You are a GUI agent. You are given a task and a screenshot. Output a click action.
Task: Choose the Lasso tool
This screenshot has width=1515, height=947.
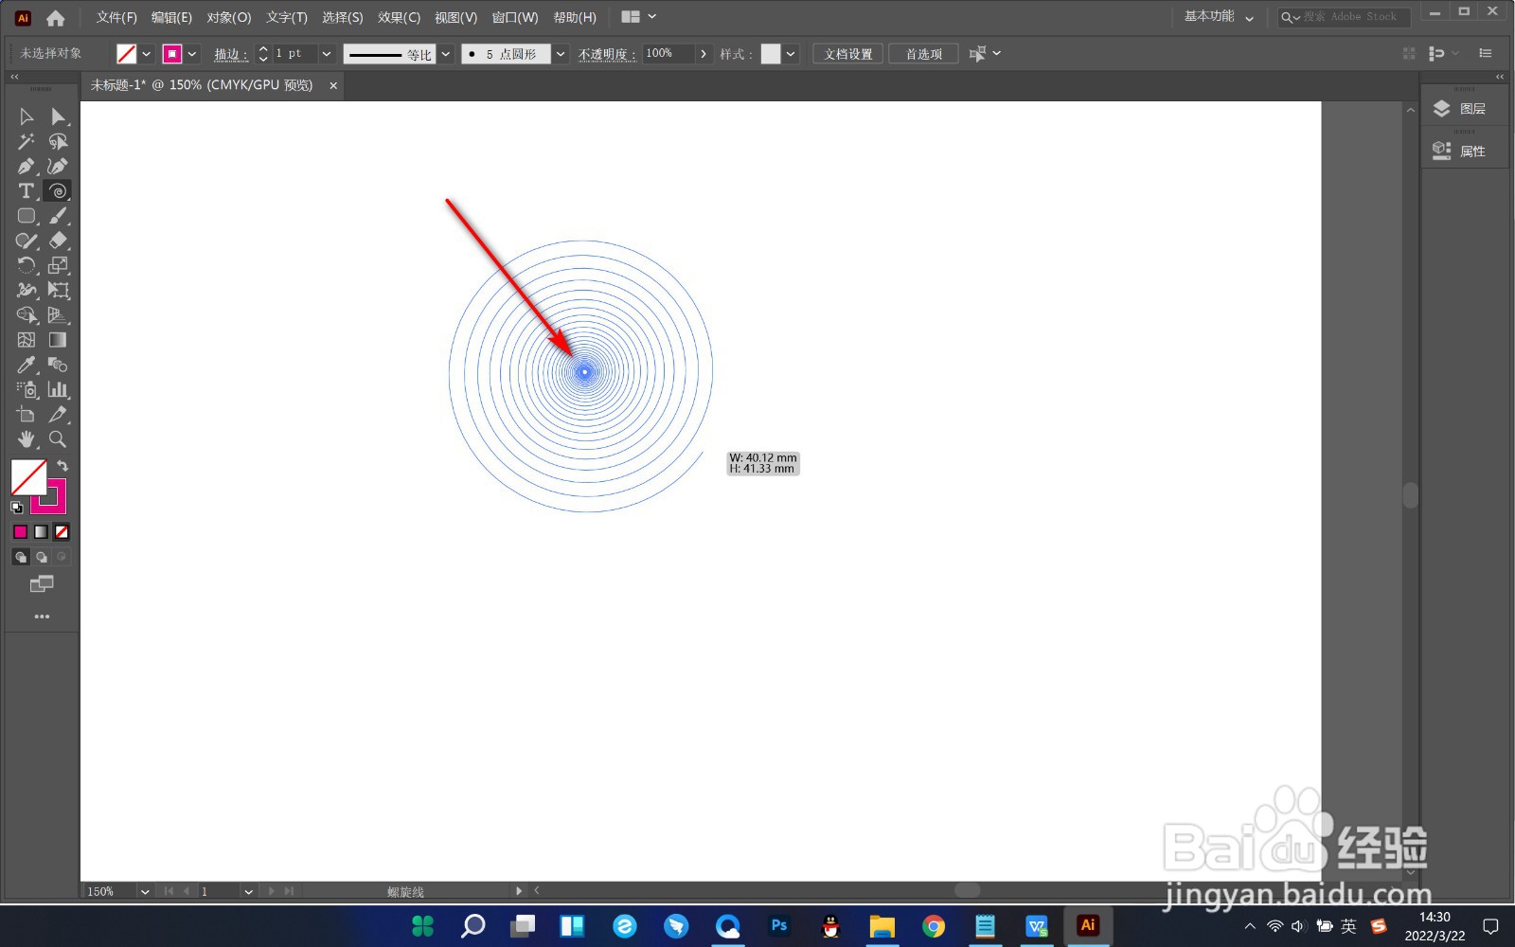58,141
